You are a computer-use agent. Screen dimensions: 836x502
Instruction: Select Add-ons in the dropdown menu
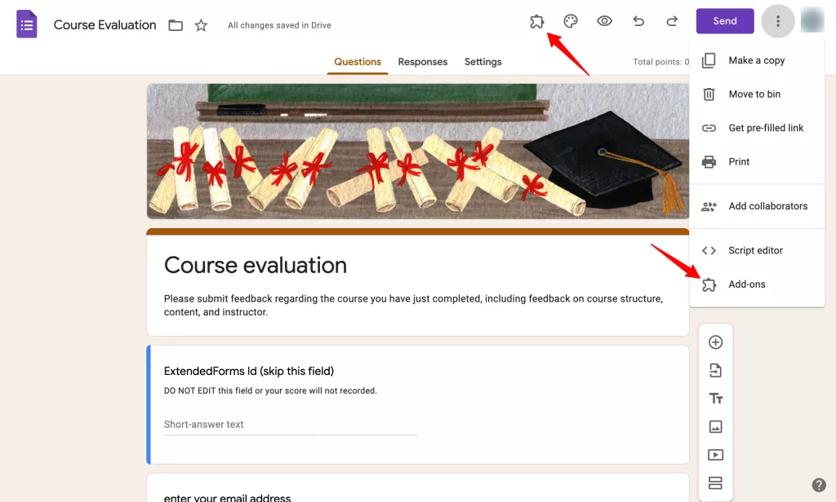coord(746,284)
